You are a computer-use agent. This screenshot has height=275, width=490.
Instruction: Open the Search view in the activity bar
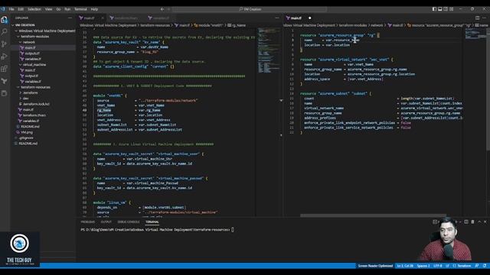4,32
